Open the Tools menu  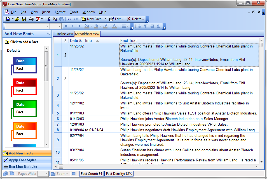tap(74, 12)
